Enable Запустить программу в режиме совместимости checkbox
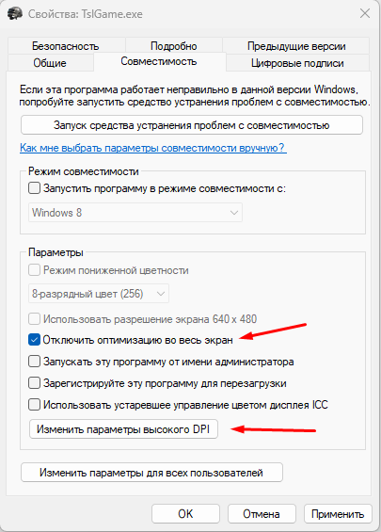Viewport: 381px width, 532px height. click(x=34, y=188)
